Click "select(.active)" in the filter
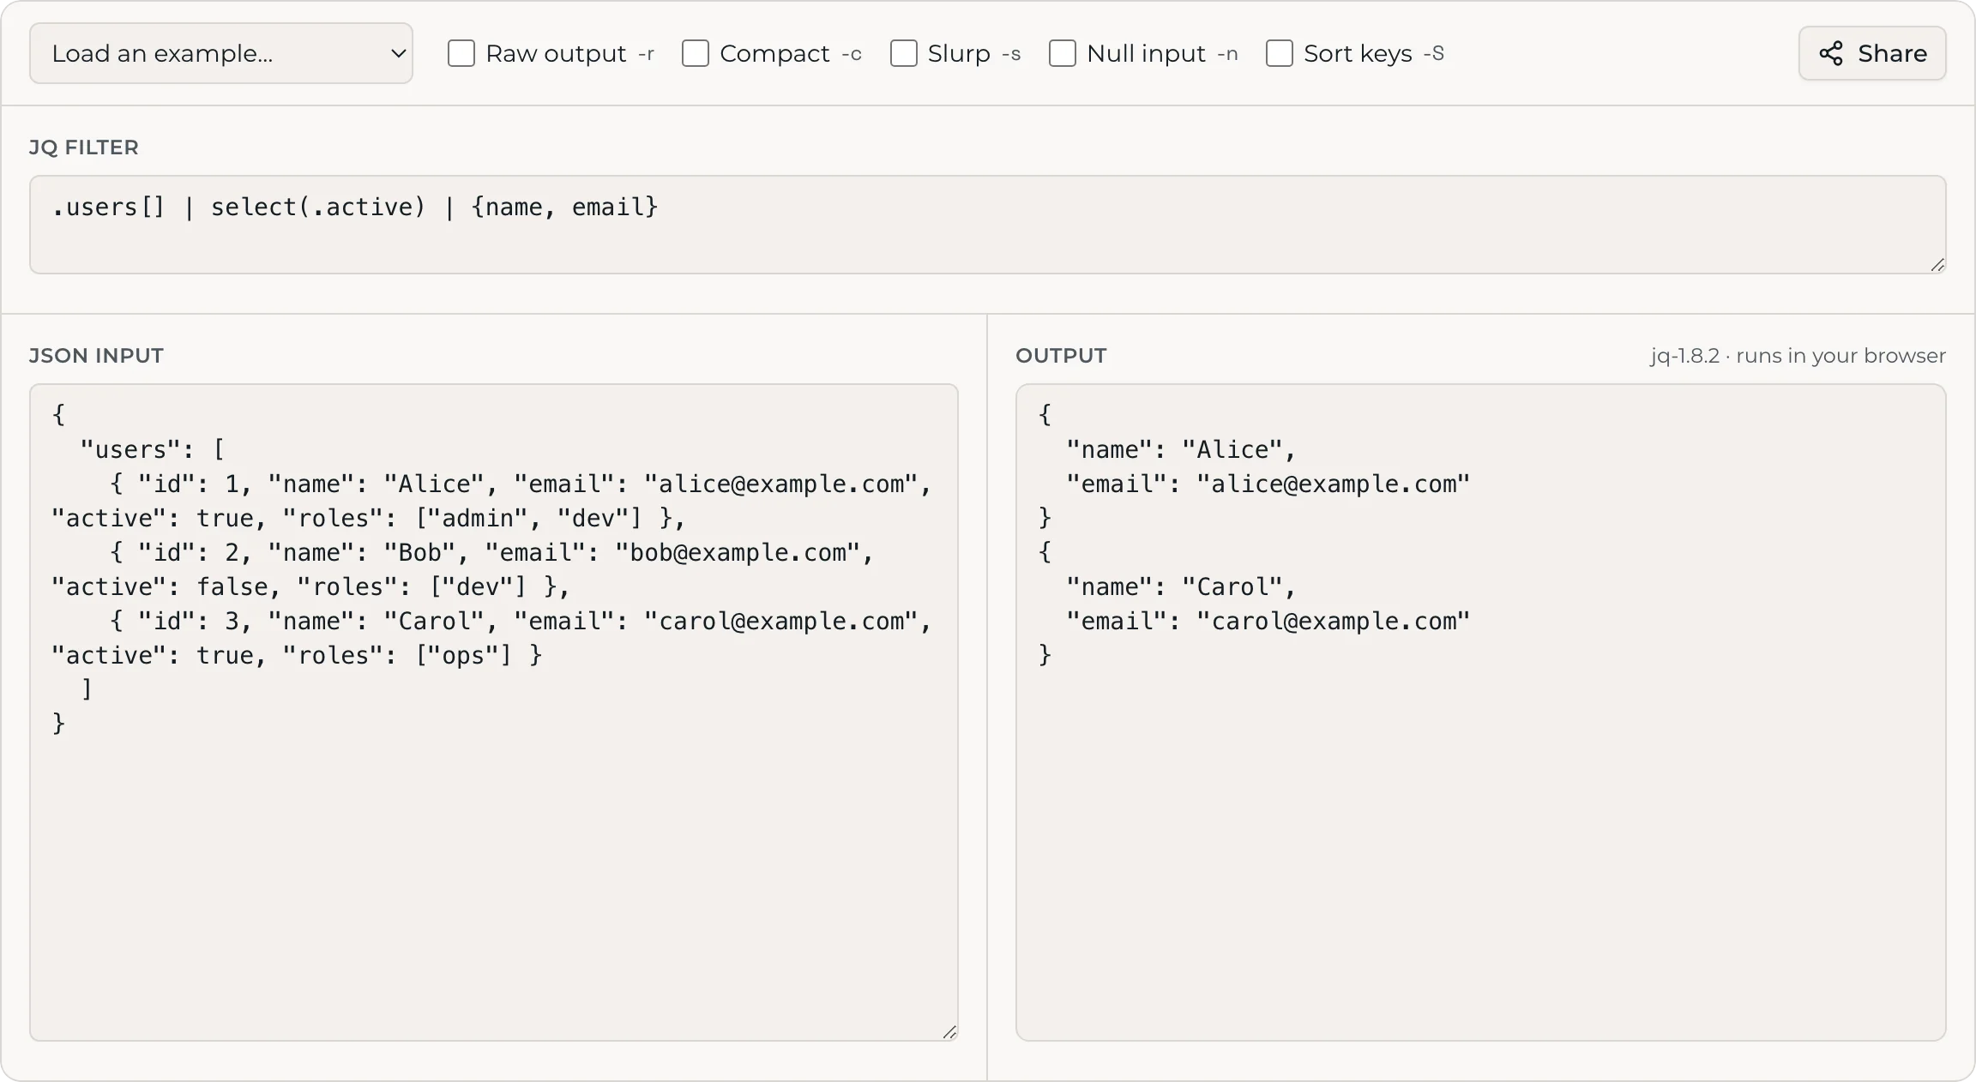 pos(318,207)
